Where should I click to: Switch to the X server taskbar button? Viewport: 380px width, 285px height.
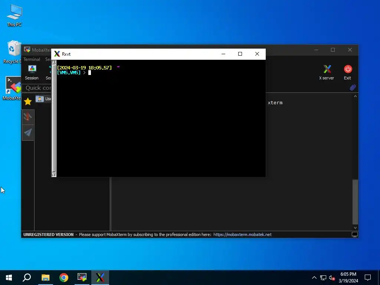coord(100,278)
